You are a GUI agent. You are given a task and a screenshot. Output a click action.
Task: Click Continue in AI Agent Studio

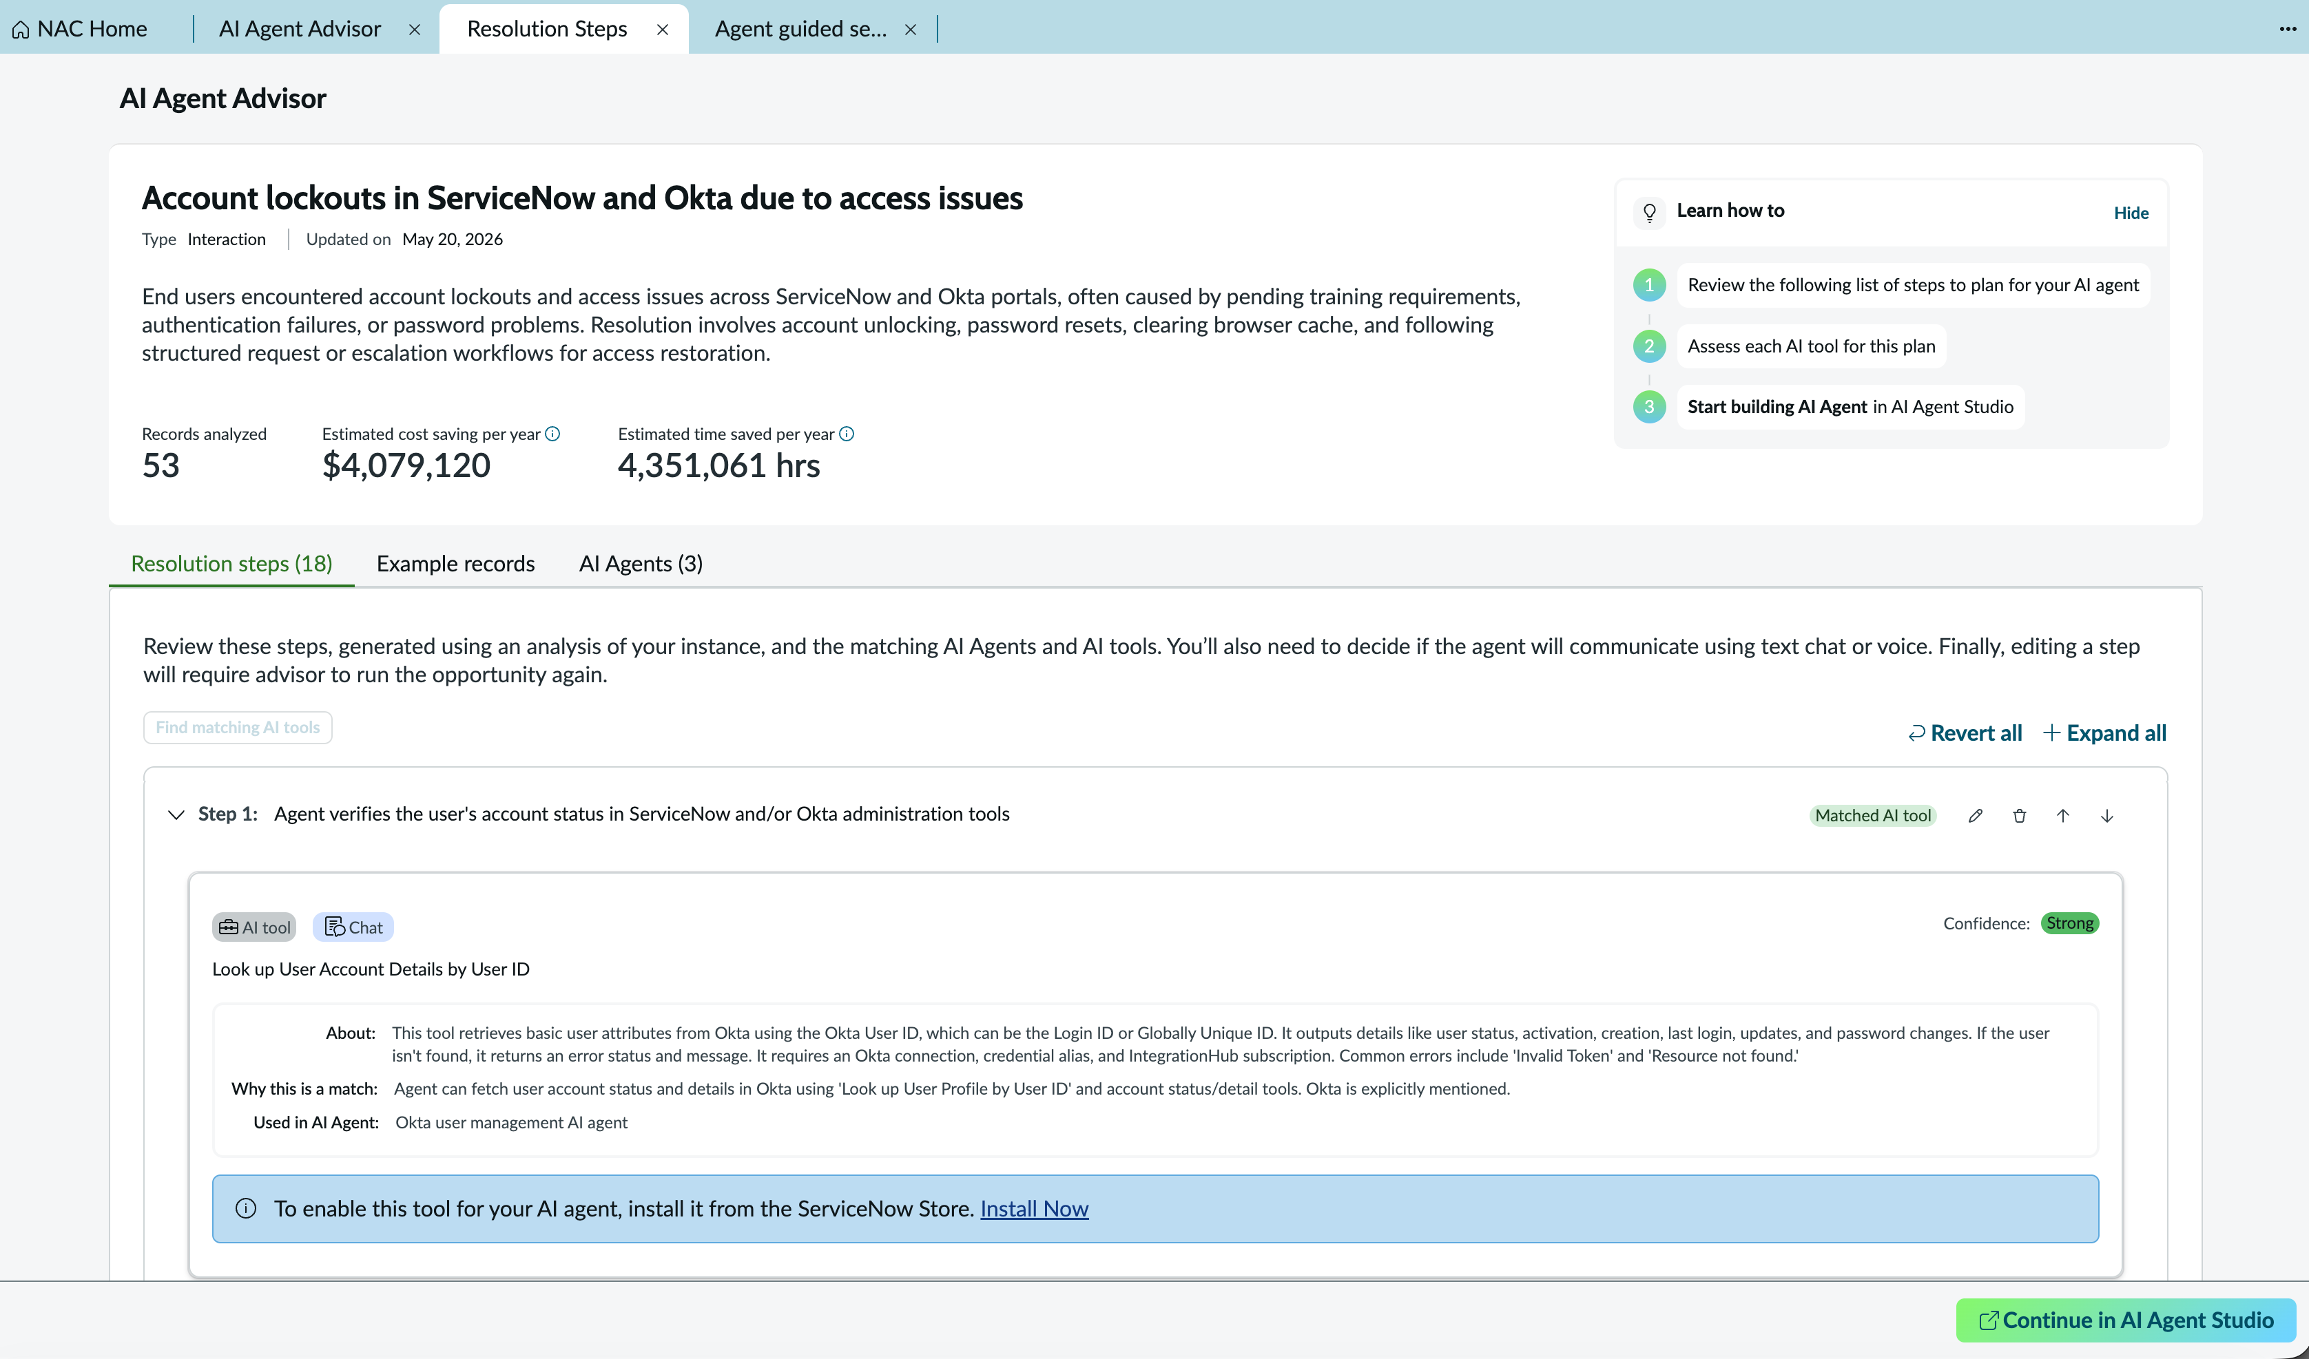pos(2126,1320)
